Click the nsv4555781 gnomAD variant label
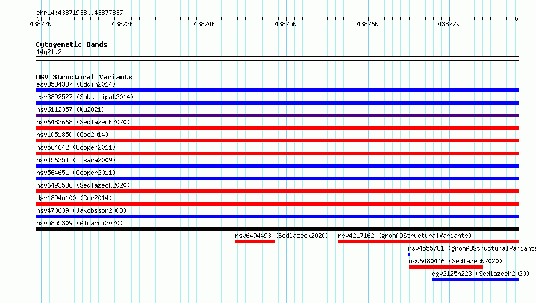Image resolution: width=536 pixels, height=303 pixels. (x=472, y=248)
